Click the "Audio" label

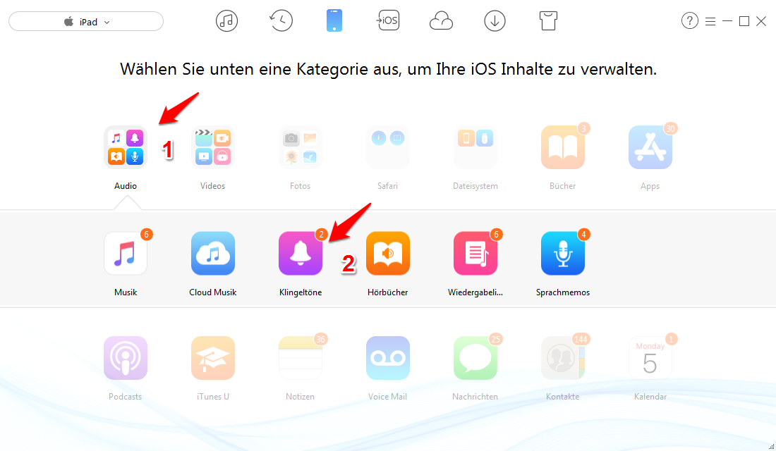(125, 186)
